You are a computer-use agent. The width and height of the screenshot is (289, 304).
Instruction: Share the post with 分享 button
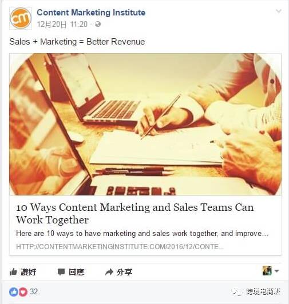(118, 272)
